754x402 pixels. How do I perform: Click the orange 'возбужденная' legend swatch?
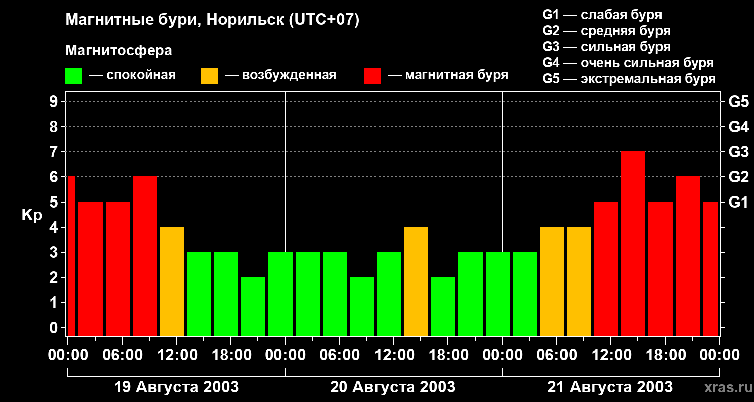[209, 76]
